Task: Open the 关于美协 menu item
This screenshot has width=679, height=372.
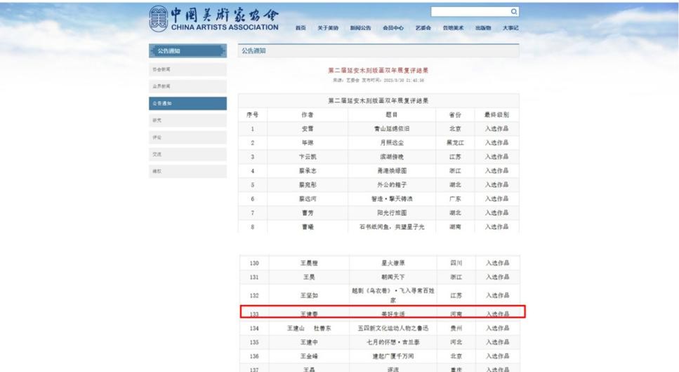Action: coord(327,28)
